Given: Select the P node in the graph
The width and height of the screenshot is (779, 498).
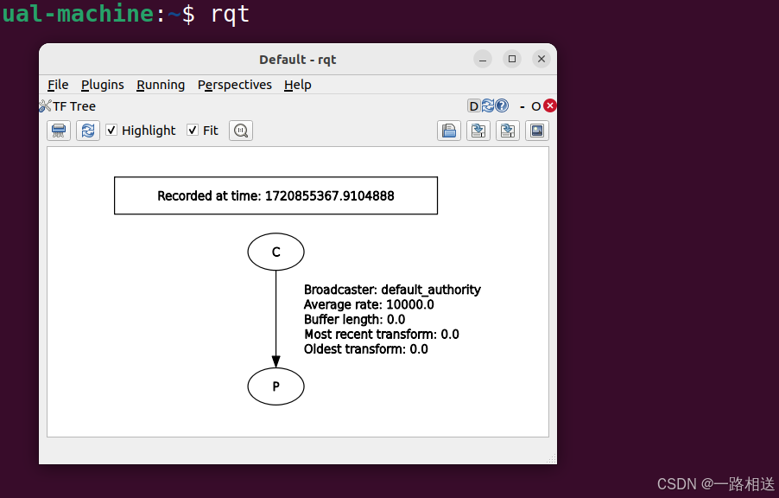Looking at the screenshot, I should tap(275, 386).
